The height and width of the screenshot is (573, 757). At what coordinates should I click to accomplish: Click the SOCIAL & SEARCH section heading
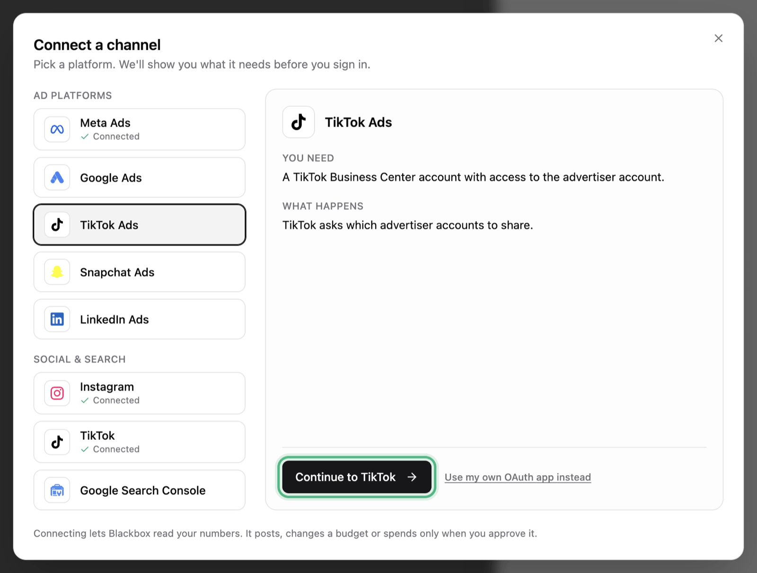(x=79, y=359)
